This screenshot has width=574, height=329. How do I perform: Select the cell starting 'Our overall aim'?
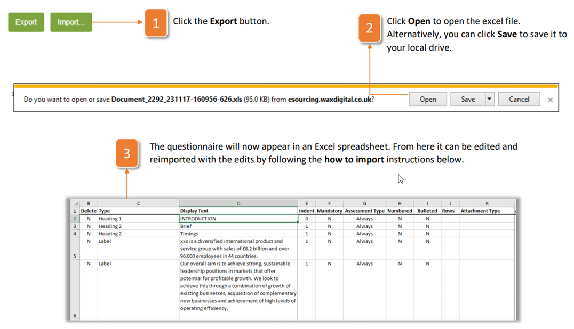238,290
